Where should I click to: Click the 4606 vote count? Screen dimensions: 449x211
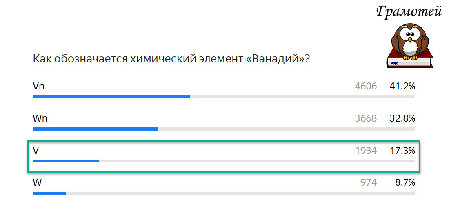tap(366, 86)
